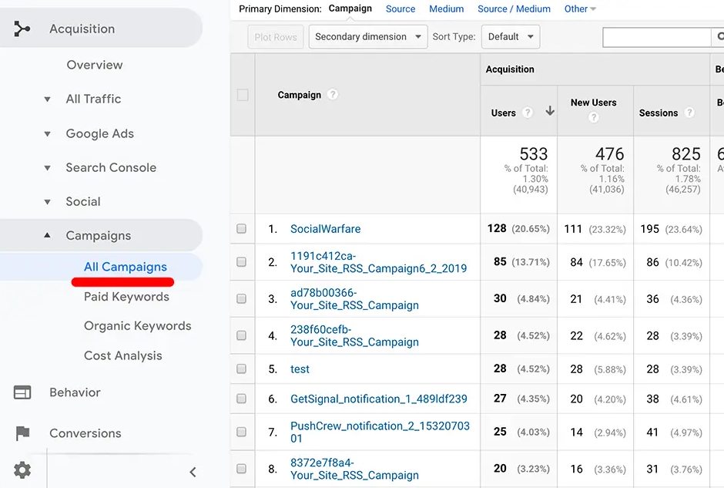Screen dimensions: 724x488
Task: Click the help icon beside Users column
Action: (x=528, y=113)
